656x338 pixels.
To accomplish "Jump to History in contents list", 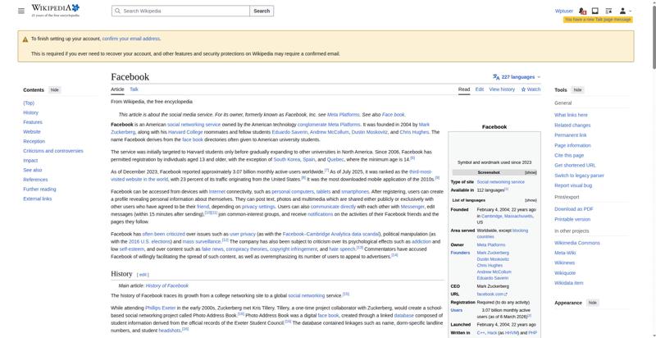I will click(x=30, y=112).
